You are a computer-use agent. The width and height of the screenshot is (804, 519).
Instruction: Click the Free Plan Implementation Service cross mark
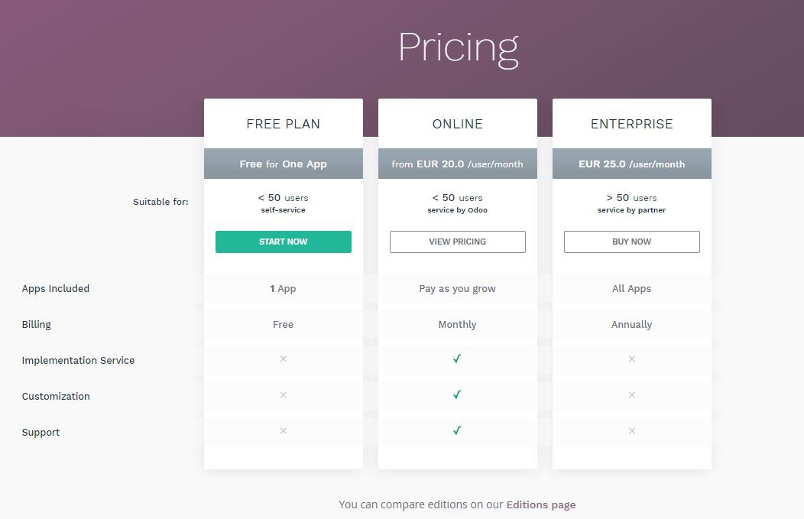pyautogui.click(x=283, y=358)
